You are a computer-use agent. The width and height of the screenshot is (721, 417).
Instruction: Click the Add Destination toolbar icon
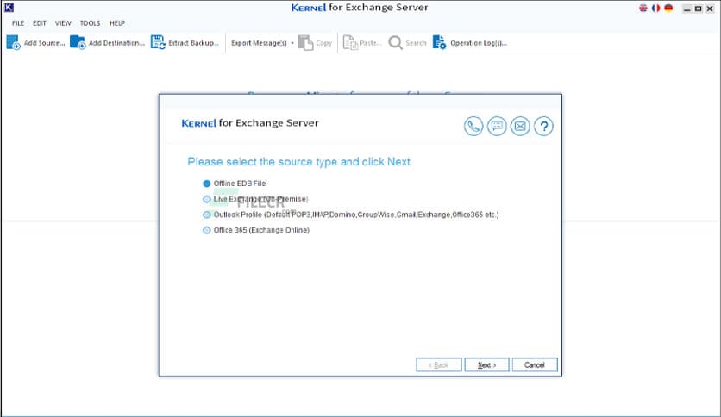pos(78,43)
